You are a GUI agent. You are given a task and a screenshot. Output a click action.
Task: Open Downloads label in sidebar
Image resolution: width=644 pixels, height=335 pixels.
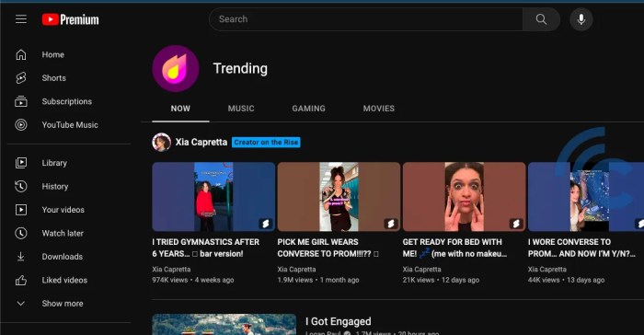tap(62, 257)
